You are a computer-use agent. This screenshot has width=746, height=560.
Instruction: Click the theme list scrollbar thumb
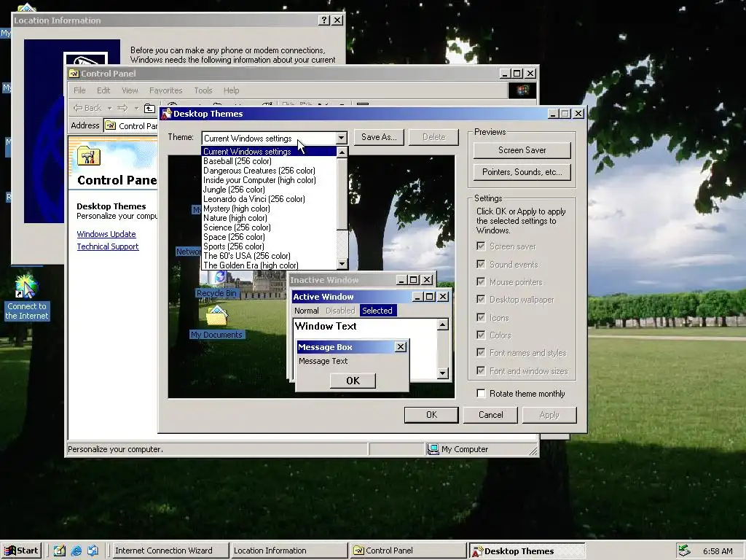[342, 193]
